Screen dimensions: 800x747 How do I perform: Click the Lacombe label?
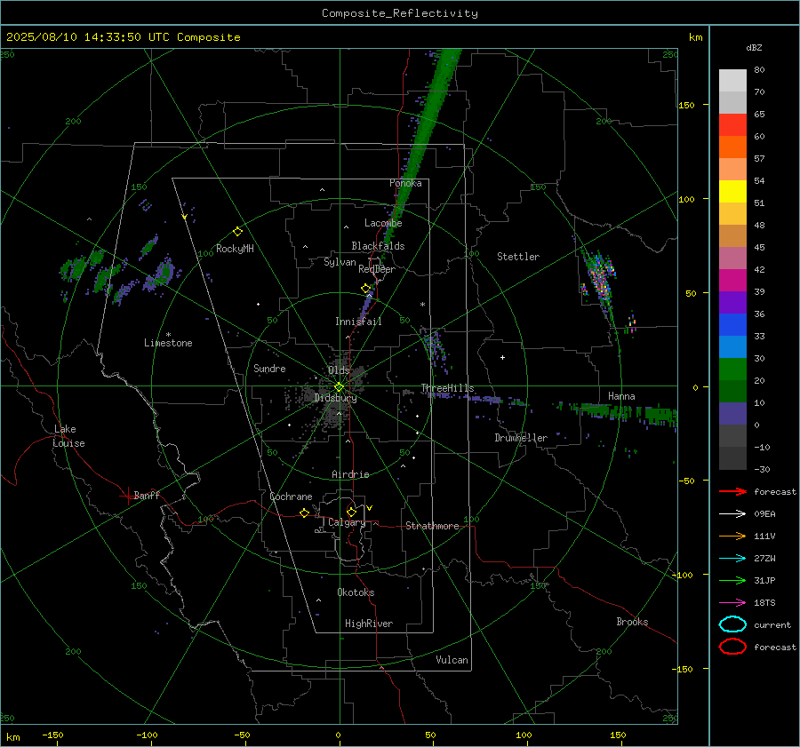pyautogui.click(x=383, y=223)
